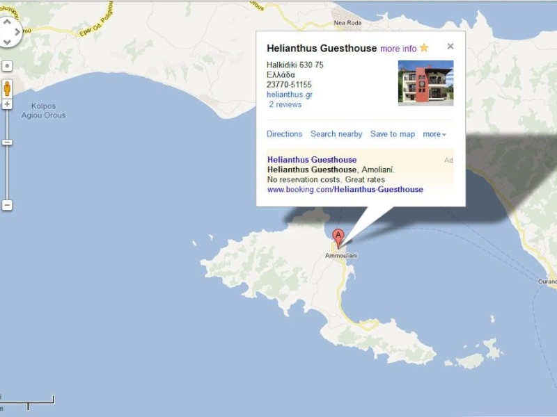Click the Nea Roda town label
Viewport: 557px width, 417px height.
pos(347,23)
